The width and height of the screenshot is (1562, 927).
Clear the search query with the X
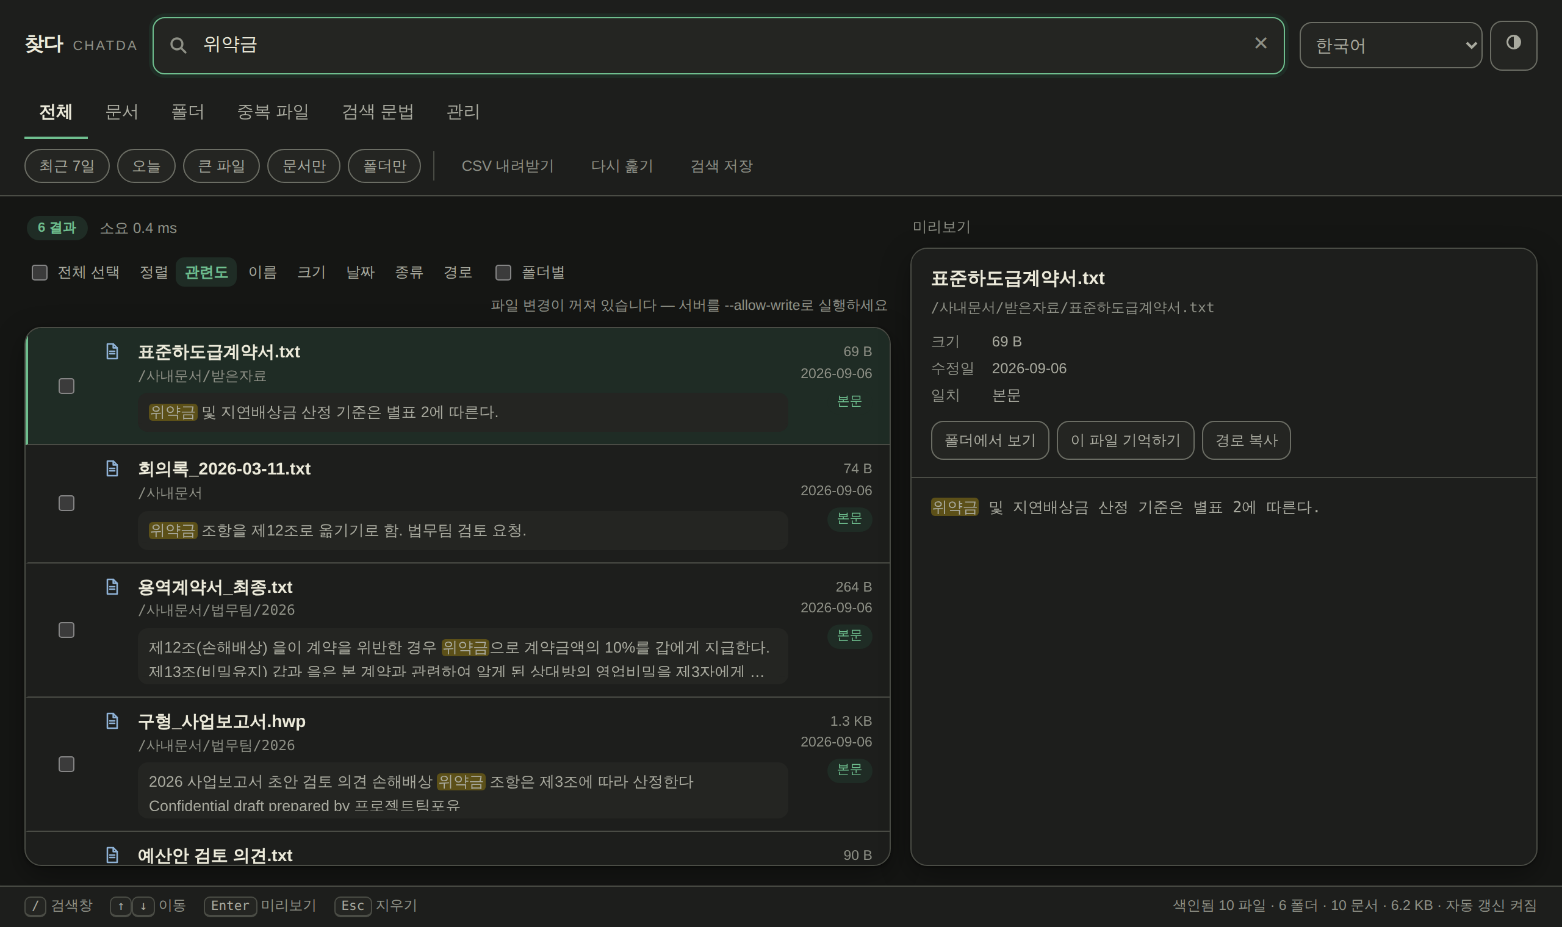click(1260, 43)
